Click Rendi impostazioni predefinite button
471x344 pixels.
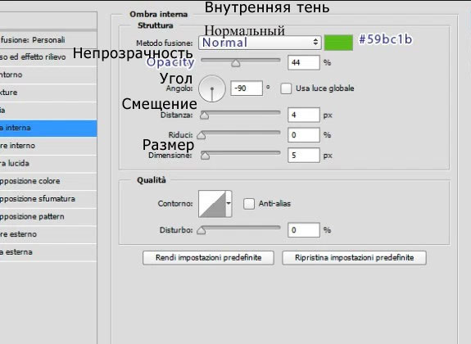tap(208, 258)
